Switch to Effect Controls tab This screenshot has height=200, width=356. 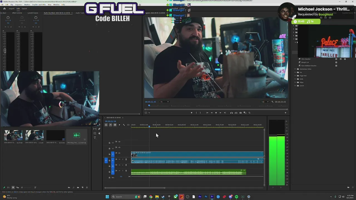click(x=17, y=13)
